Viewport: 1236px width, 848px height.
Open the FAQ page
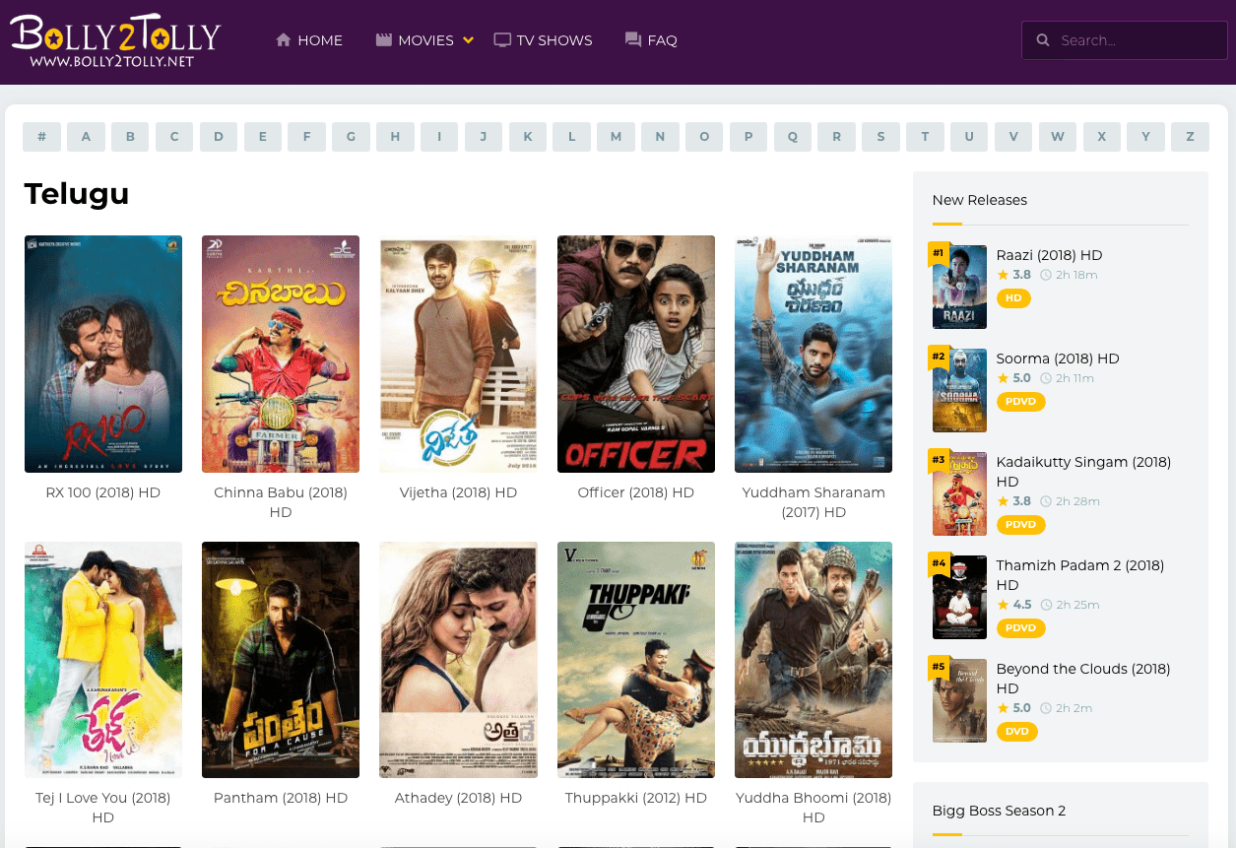663,40
